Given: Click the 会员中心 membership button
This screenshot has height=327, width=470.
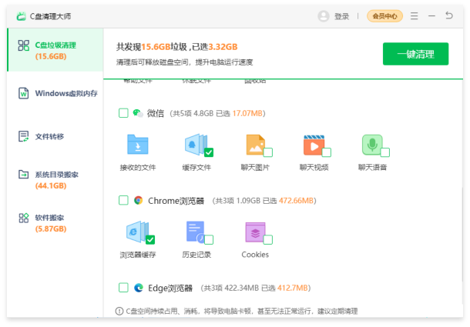Looking at the screenshot, I should (384, 16).
